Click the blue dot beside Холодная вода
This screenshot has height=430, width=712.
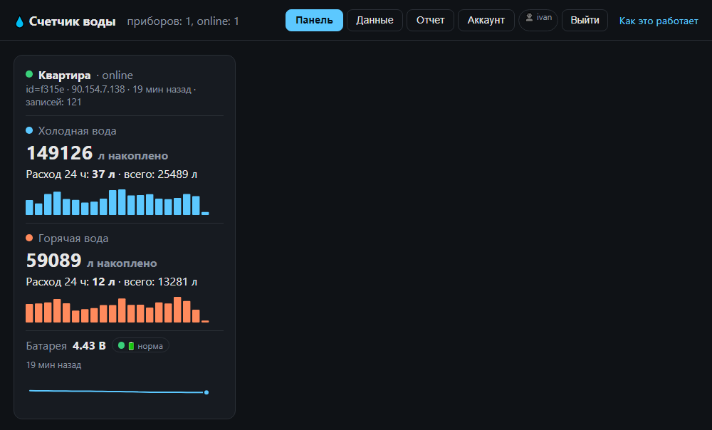29,130
